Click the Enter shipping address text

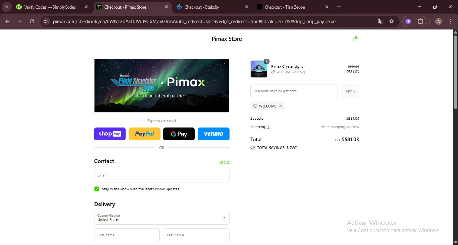pyautogui.click(x=340, y=127)
